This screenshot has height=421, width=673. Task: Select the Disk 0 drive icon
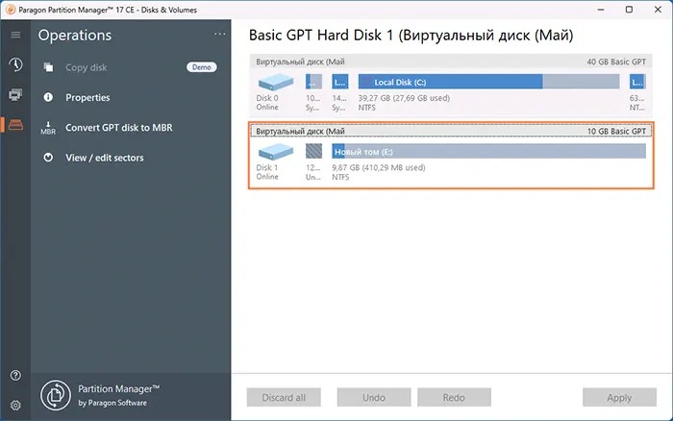pos(276,82)
